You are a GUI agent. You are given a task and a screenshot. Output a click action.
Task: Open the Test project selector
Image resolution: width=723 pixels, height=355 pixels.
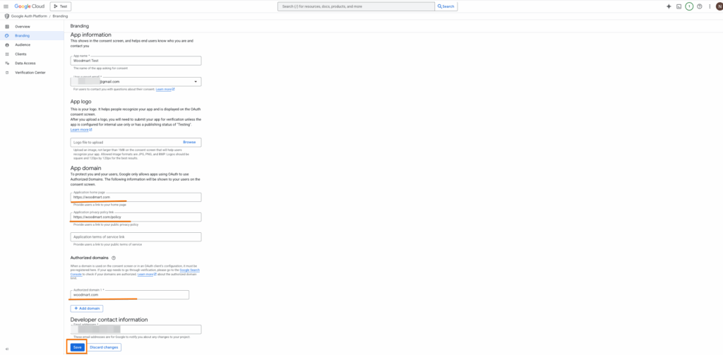pyautogui.click(x=61, y=6)
